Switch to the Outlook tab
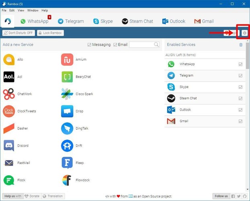250x201 pixels. (174, 21)
